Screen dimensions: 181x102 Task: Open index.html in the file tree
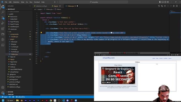coord(14,19)
